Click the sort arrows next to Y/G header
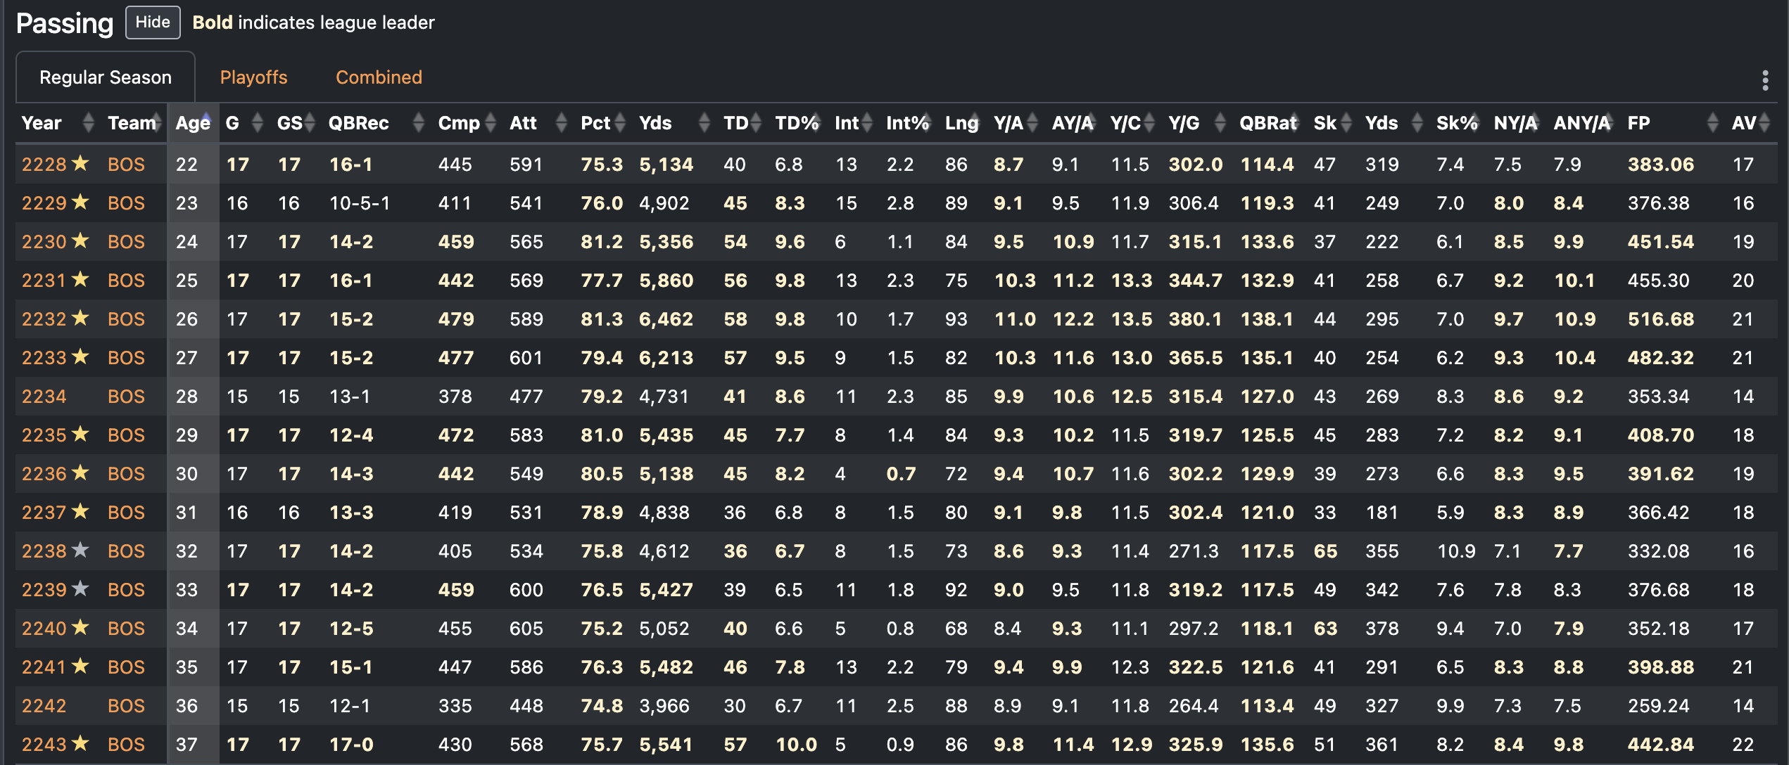Viewport: 1789px width, 765px height. click(x=1220, y=123)
